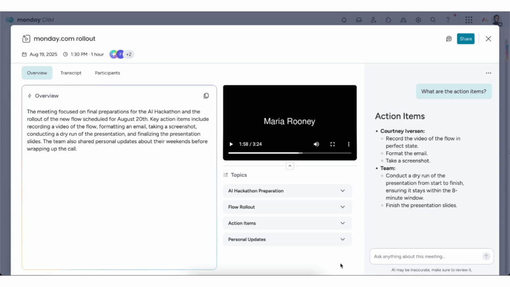This screenshot has width=510, height=287.
Task: Open the meeting chat bubble icon
Action: (x=449, y=39)
